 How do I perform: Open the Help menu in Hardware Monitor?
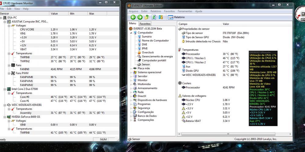point(26,9)
